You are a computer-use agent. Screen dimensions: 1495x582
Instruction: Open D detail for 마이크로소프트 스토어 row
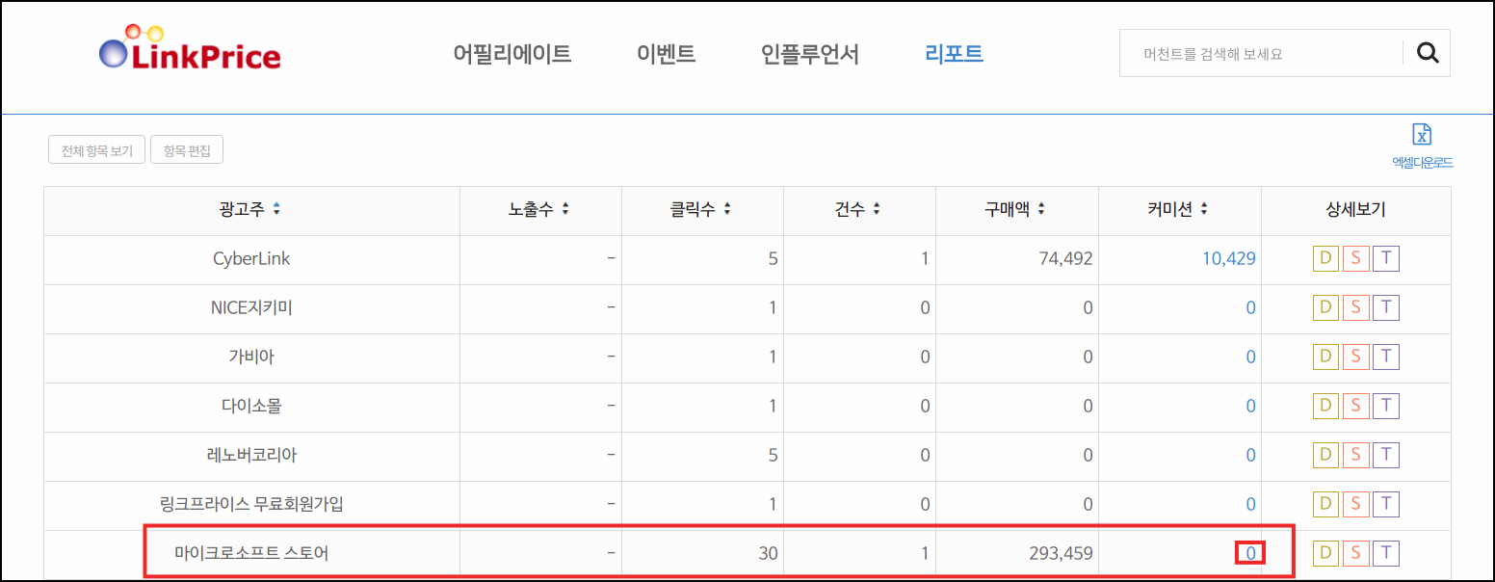point(1325,553)
